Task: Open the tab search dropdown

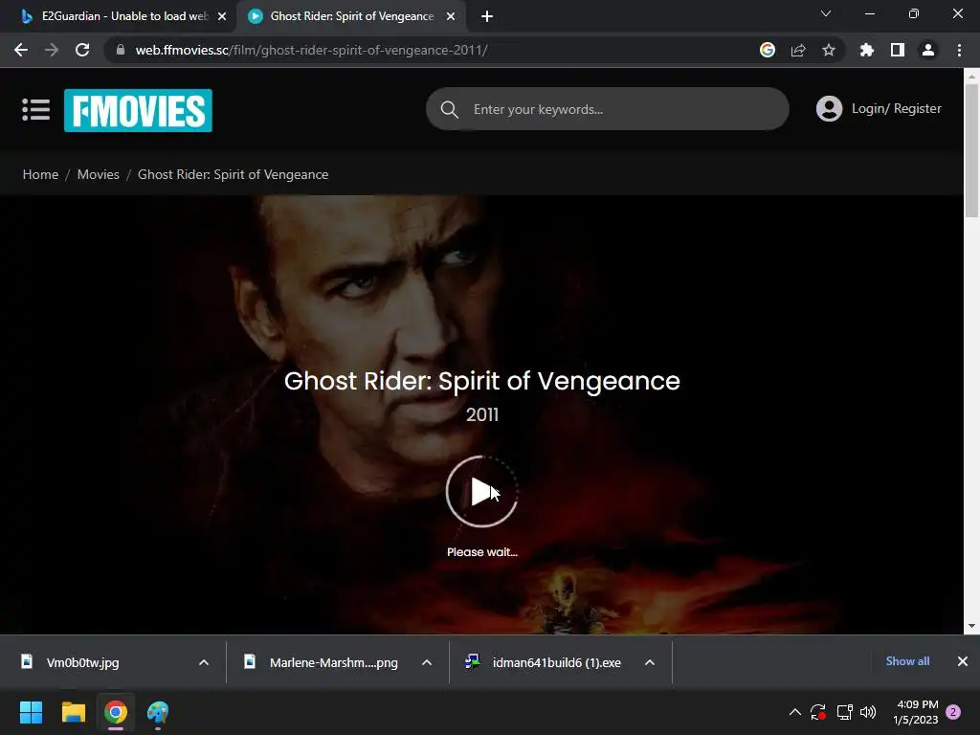Action: (x=826, y=13)
